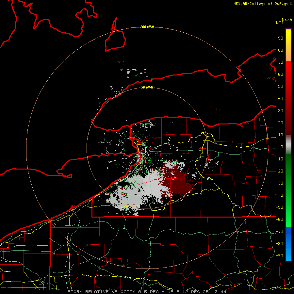Click the scale value "40"
This screenshot has height=294, width=294.
(281, 99)
